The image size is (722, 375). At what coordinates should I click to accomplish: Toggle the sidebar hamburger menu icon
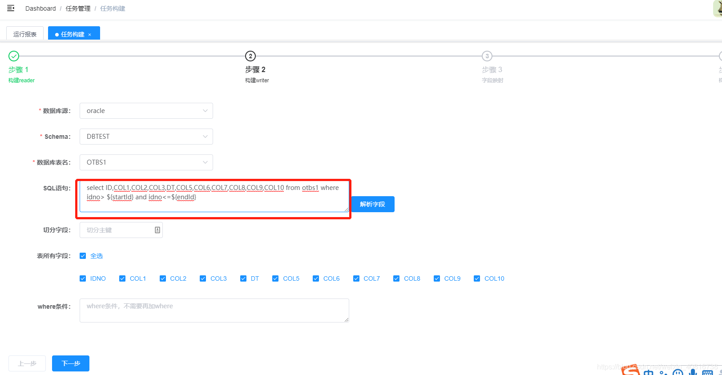tap(11, 8)
